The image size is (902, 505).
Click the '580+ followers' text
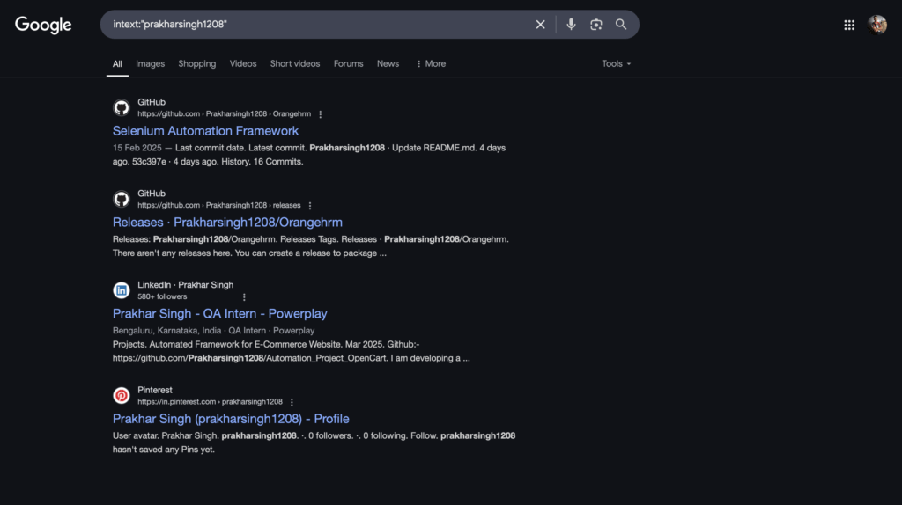(x=162, y=297)
